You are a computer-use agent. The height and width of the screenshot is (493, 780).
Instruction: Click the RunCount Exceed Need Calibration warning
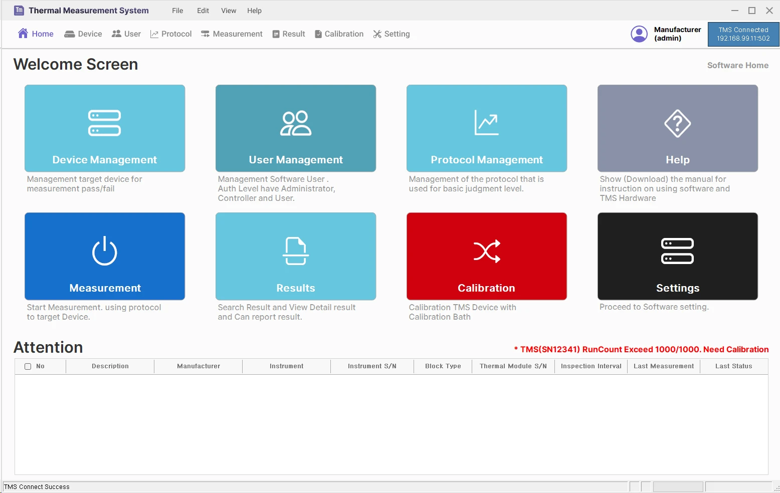click(x=641, y=349)
